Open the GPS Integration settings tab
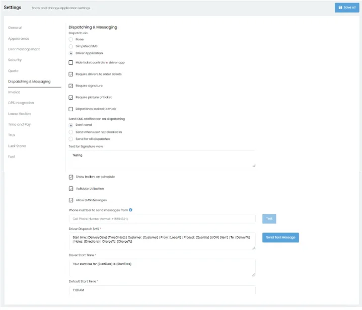 pos(21,103)
